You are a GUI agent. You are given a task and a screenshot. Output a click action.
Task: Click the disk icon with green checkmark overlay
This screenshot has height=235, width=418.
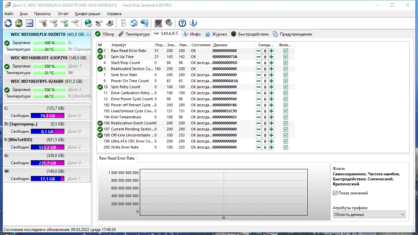pyautogui.click(x=64, y=23)
